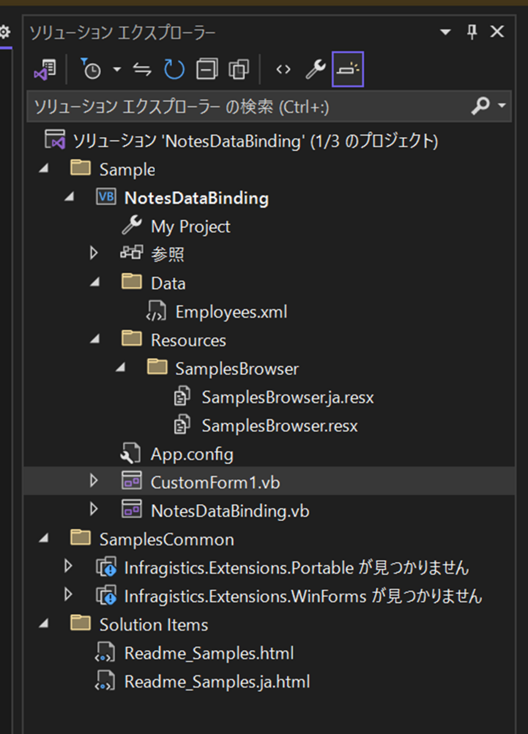Toggle Show All Files icon
This screenshot has height=734, width=528.
(x=238, y=70)
